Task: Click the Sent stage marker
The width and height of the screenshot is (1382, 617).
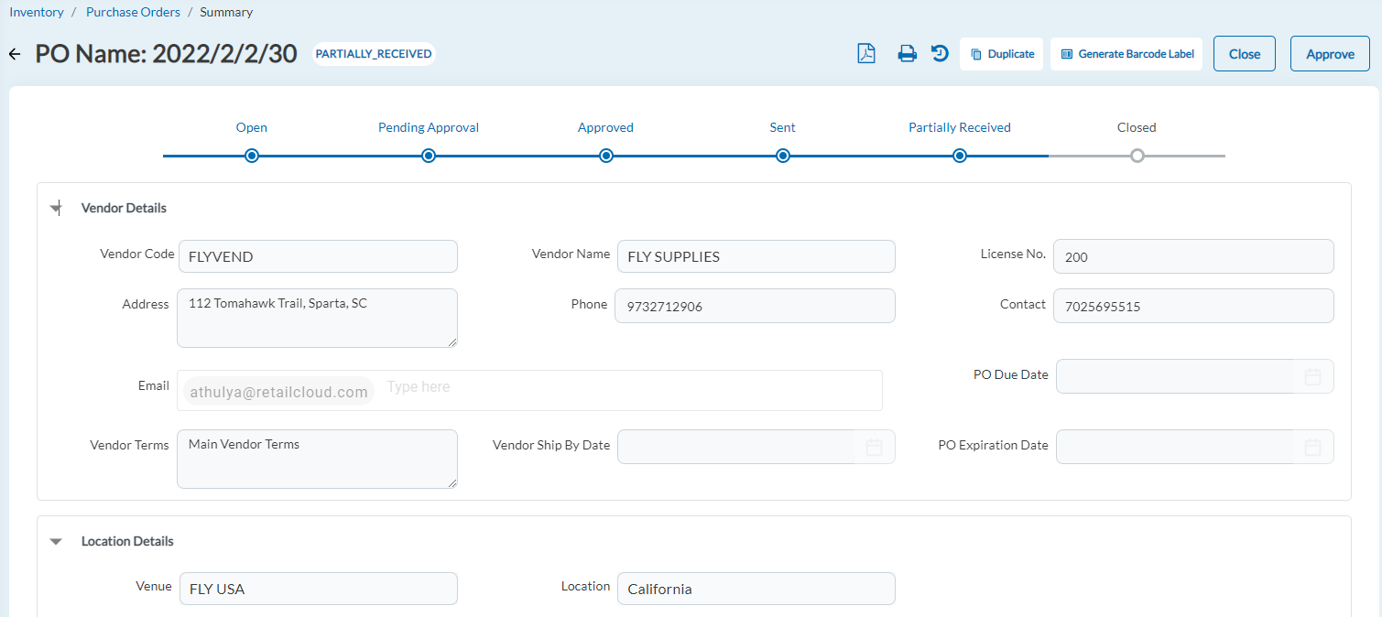Action: [x=782, y=156]
